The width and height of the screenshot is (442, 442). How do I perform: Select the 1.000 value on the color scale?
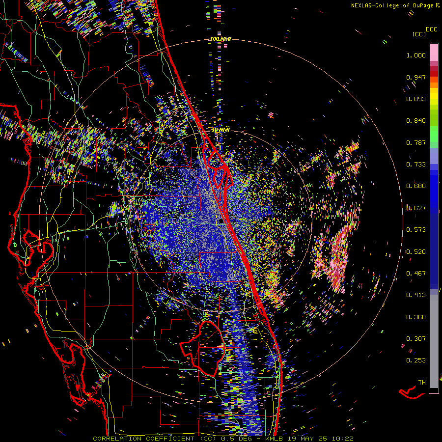click(x=416, y=55)
